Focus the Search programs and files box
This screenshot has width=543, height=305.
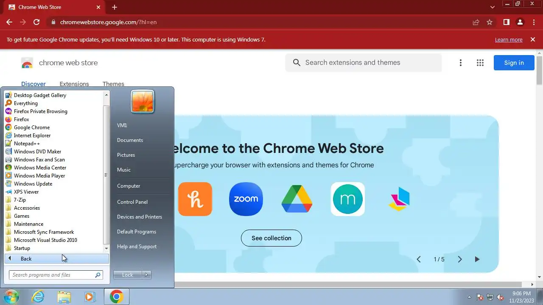pyautogui.click(x=56, y=275)
